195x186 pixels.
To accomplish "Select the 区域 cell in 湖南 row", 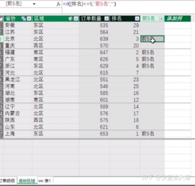I will pyautogui.click(x=55, y=100).
